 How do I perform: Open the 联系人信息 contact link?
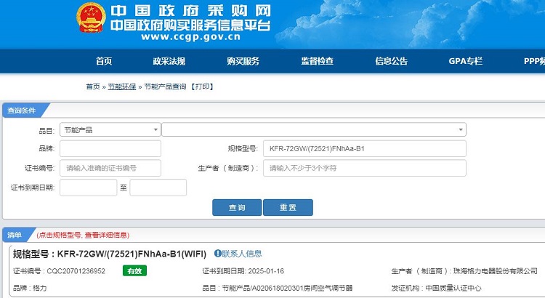pyautogui.click(x=242, y=254)
